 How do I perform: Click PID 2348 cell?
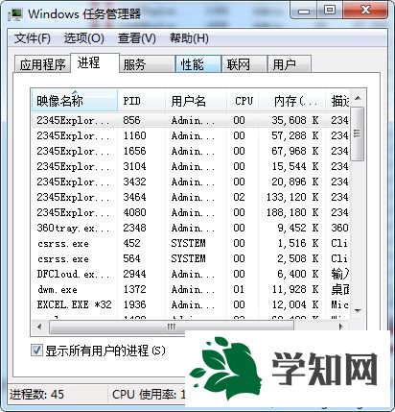[134, 228]
